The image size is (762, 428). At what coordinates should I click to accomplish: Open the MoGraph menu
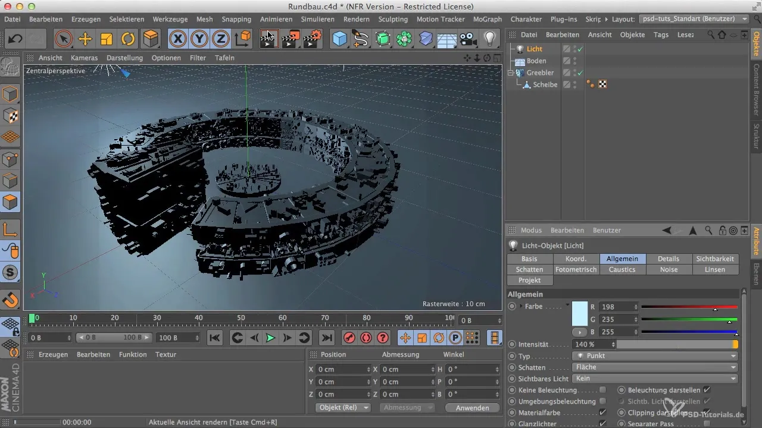[x=487, y=19]
